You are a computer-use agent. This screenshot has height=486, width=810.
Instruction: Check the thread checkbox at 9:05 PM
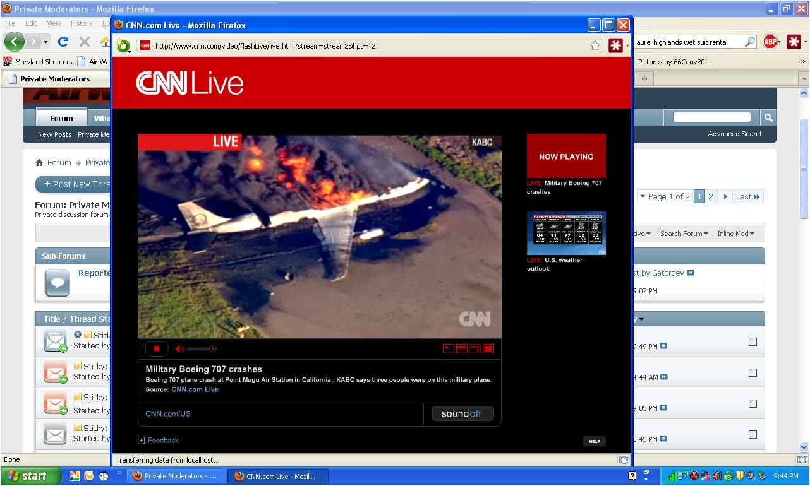(753, 403)
